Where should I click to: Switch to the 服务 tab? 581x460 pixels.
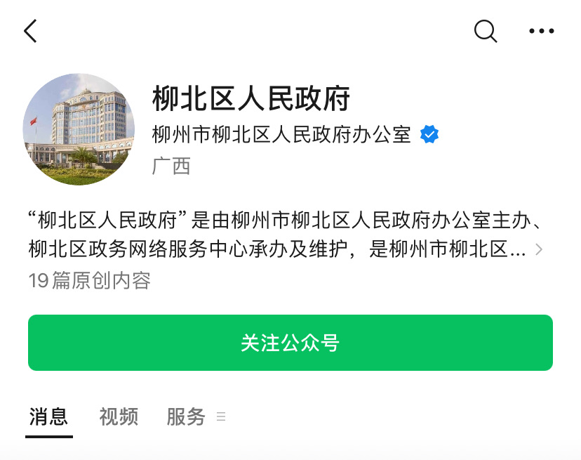tap(186, 416)
